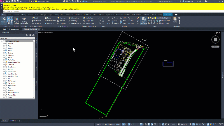Open the Surfaces dropdown in the ribbon

click(38, 21)
